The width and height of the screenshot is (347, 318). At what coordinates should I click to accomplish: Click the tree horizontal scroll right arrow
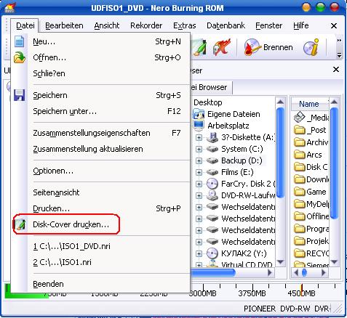(270, 273)
